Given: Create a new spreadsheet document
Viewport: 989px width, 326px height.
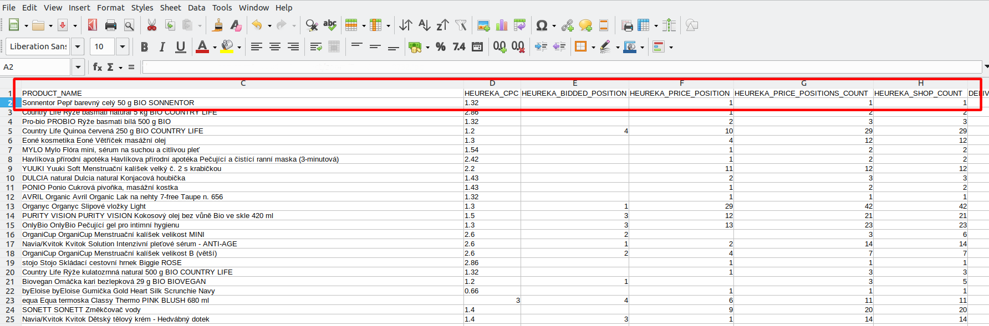Looking at the screenshot, I should 14,25.
